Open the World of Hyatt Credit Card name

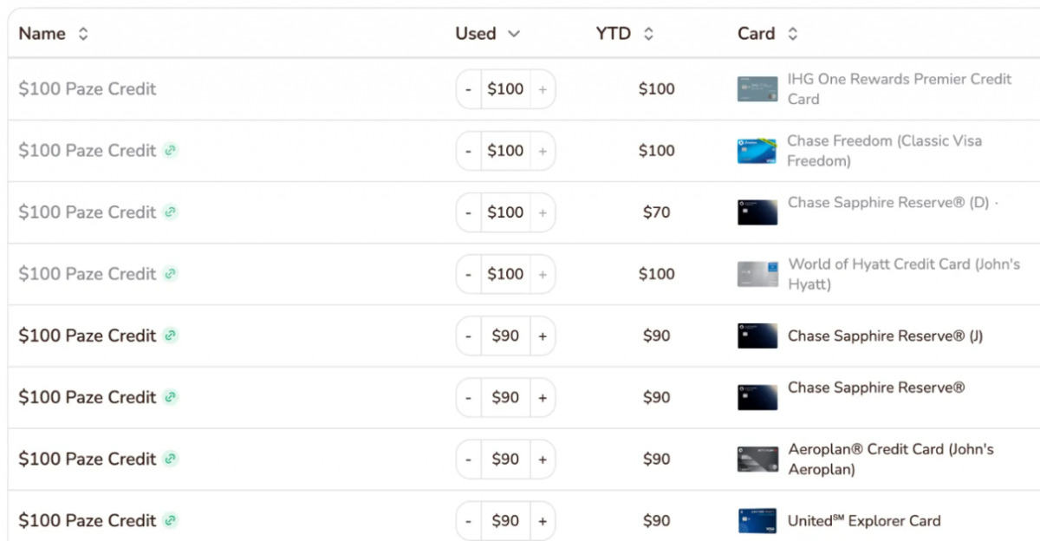click(x=904, y=274)
